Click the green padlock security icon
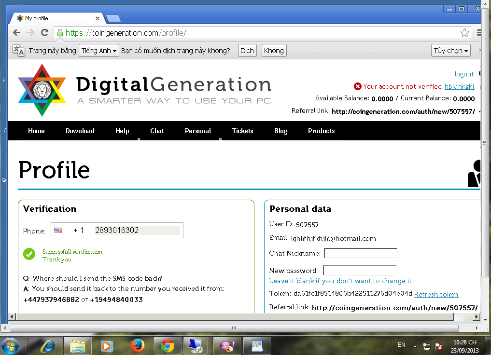The image size is (491, 355). [60, 32]
